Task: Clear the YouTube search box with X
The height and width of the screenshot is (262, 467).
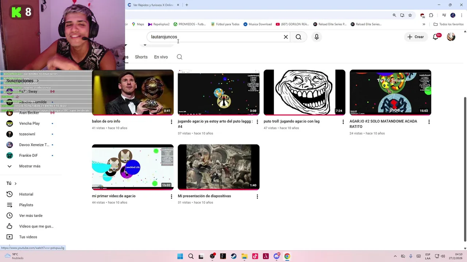Action: coord(286,37)
